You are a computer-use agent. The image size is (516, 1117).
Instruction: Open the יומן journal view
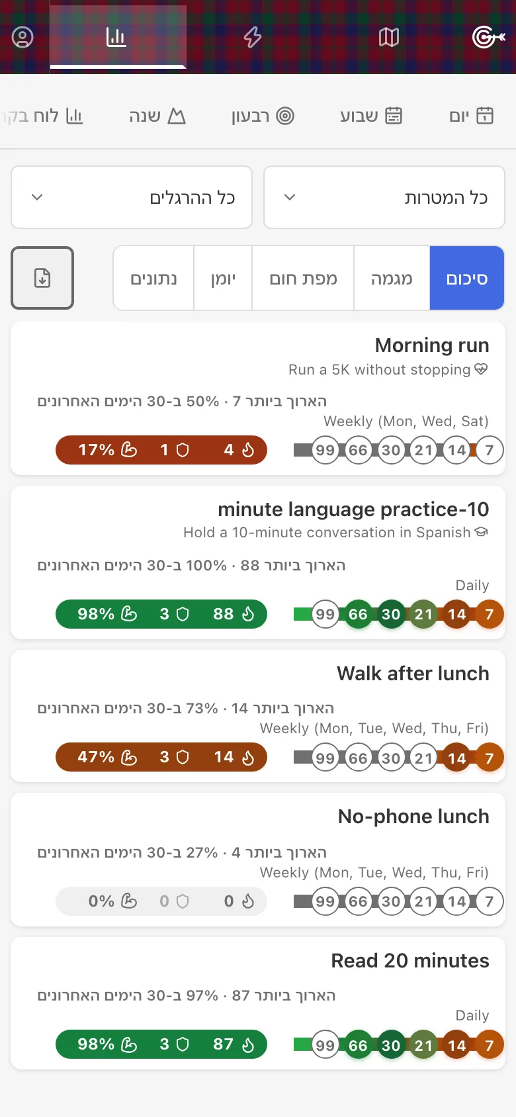click(x=223, y=278)
